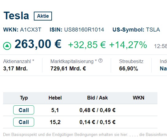Click the green up-arrow price trend icon
Image resolution: width=167 pixels, height=139 pixels.
pyautogui.click(x=7, y=46)
